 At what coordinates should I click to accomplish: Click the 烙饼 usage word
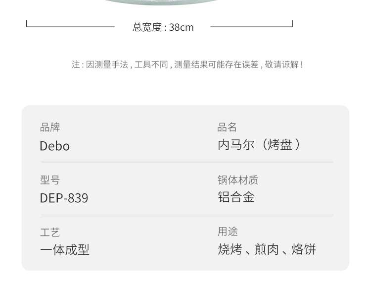coord(304,249)
